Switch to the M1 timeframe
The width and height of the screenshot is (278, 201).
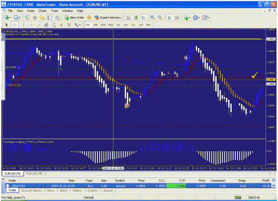click(88, 25)
